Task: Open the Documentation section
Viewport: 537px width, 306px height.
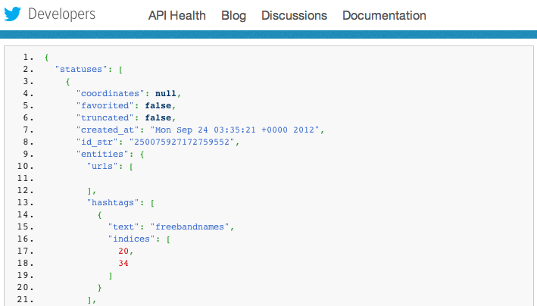Action: click(x=384, y=15)
